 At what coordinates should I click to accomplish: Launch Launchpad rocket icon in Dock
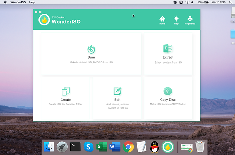pyautogui.click(x=62, y=147)
